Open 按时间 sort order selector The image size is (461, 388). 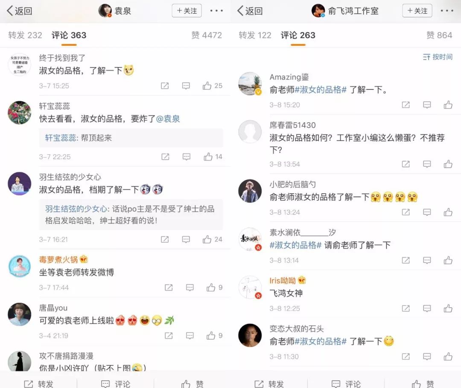click(x=438, y=57)
